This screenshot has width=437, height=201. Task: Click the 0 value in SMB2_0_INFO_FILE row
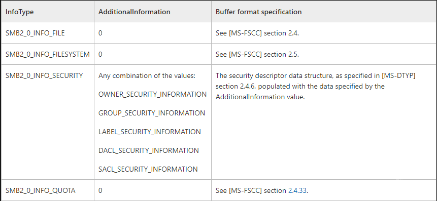tap(100, 33)
